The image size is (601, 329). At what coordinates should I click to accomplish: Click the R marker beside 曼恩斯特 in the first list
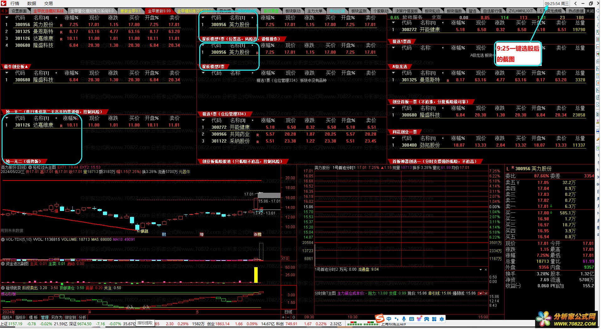[61, 32]
